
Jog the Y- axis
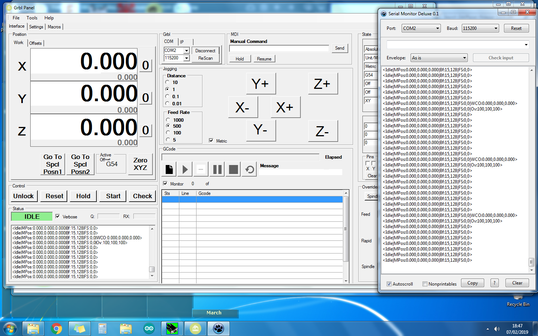coord(261,131)
